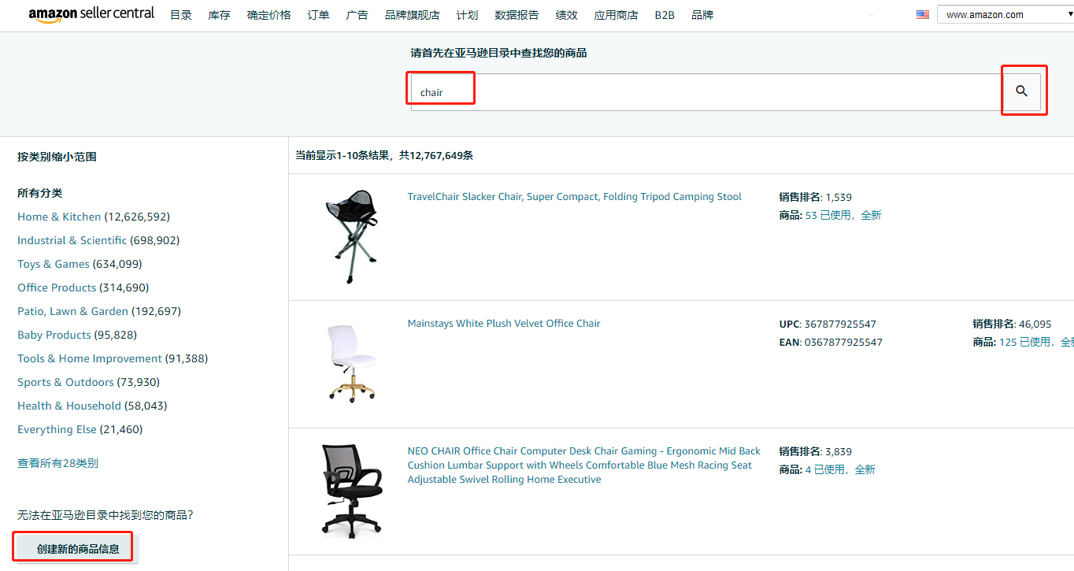Viewport: 1074px width, 571px height.
Task: Click 销售排名 1,539 text
Action: click(816, 197)
